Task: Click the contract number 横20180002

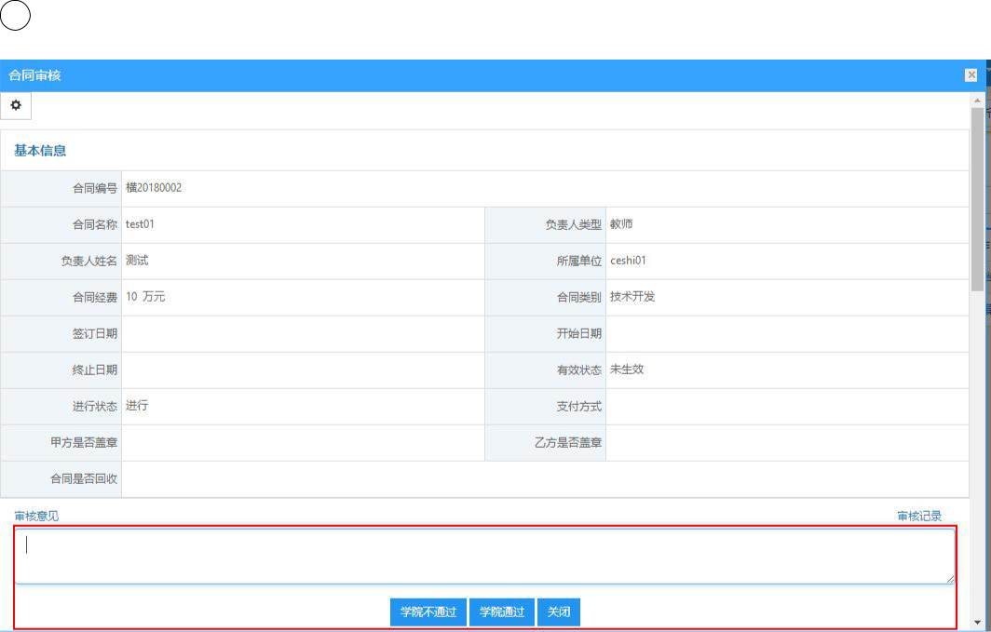Action: click(154, 187)
